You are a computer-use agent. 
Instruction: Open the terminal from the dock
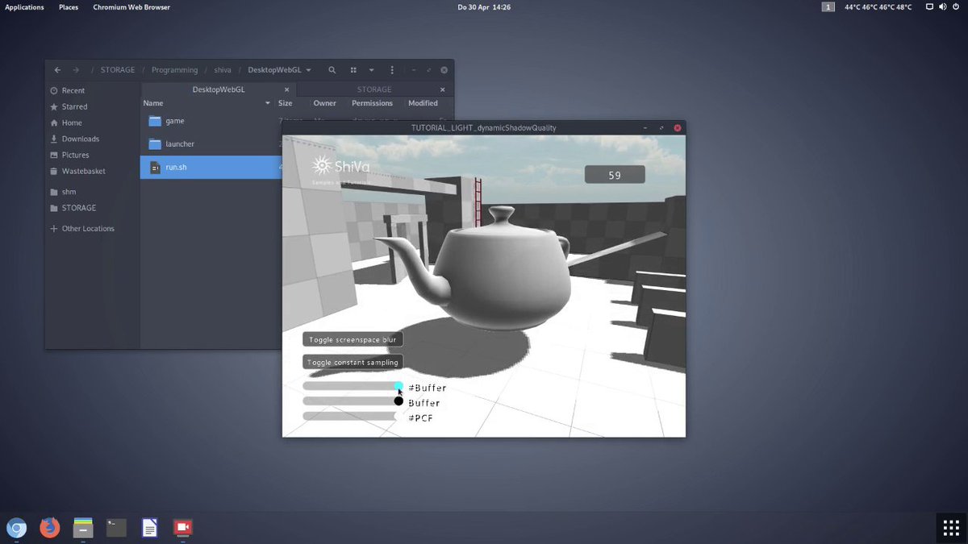(x=115, y=528)
